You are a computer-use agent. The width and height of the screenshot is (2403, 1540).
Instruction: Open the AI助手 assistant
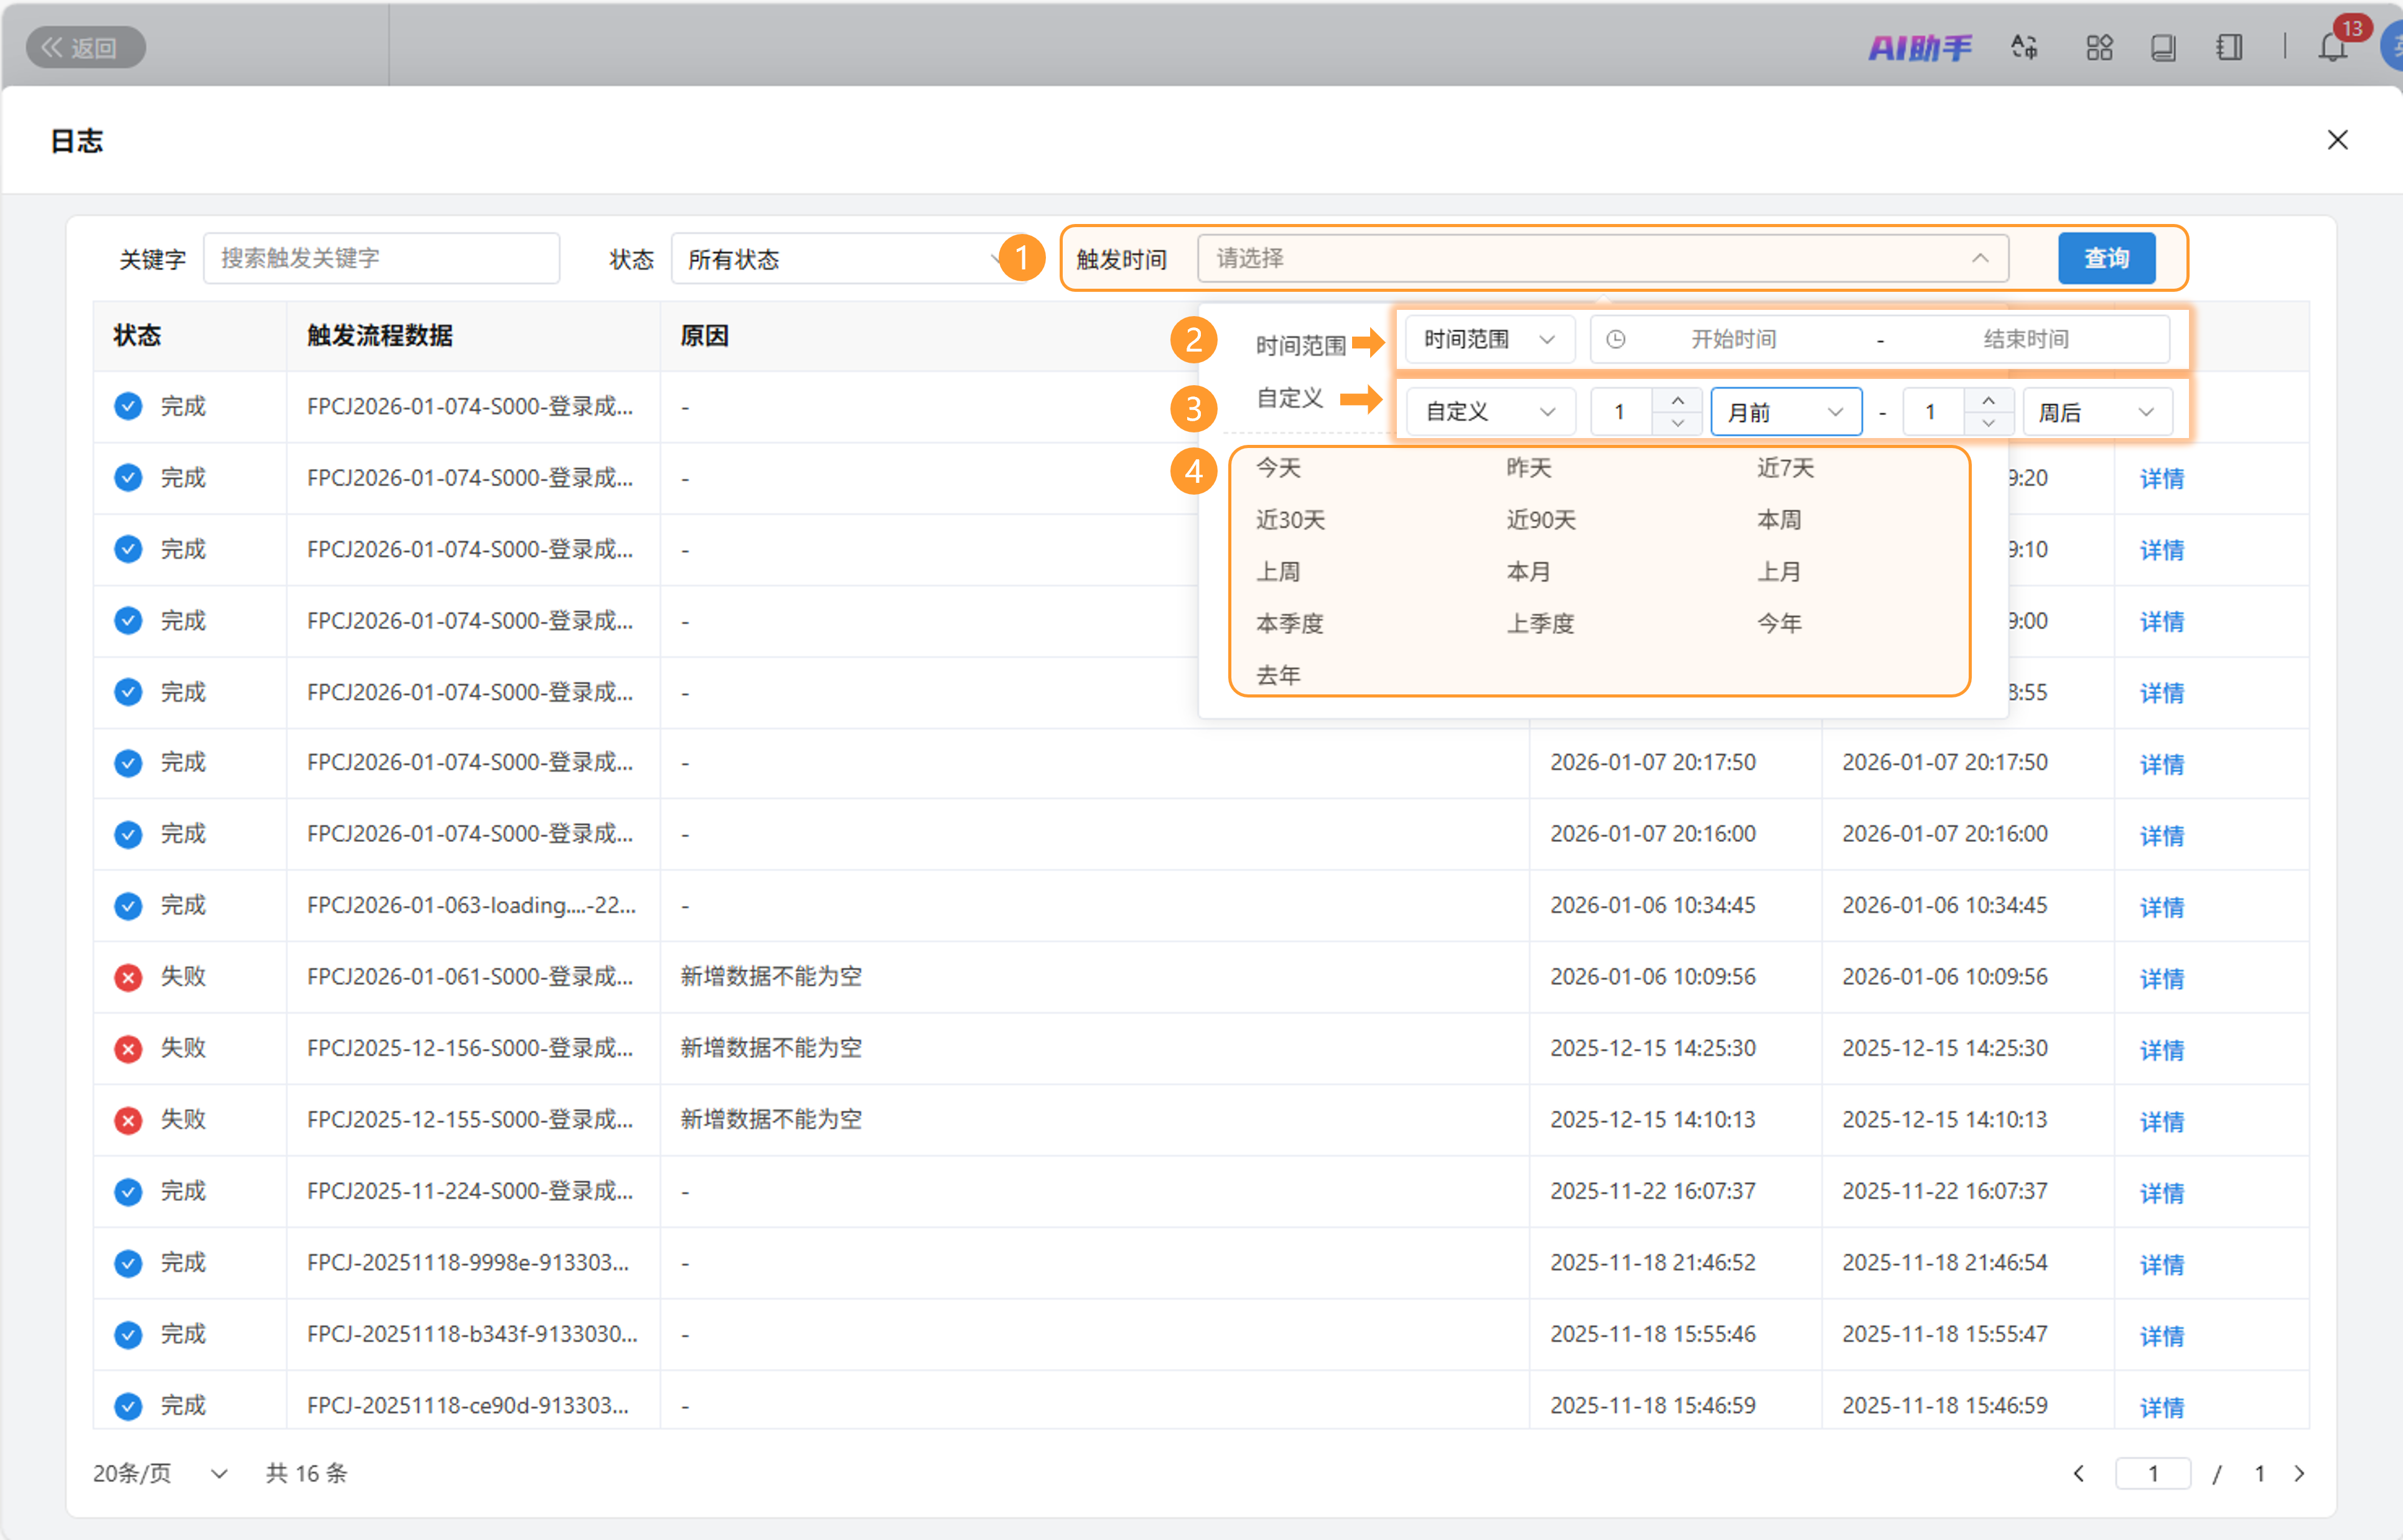1919,47
